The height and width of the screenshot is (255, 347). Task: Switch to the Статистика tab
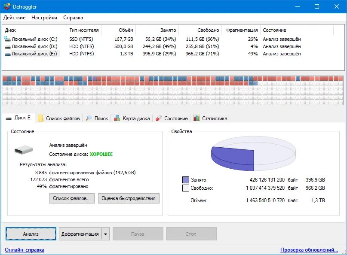pos(210,118)
